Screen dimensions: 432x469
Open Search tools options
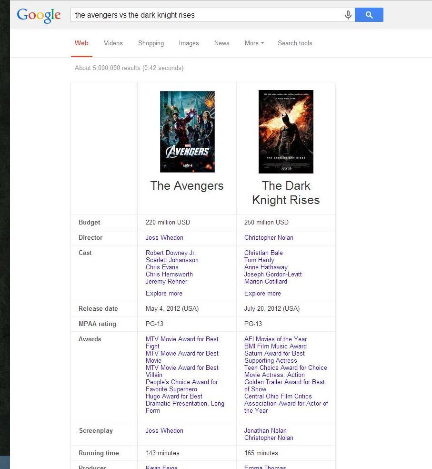click(x=295, y=43)
